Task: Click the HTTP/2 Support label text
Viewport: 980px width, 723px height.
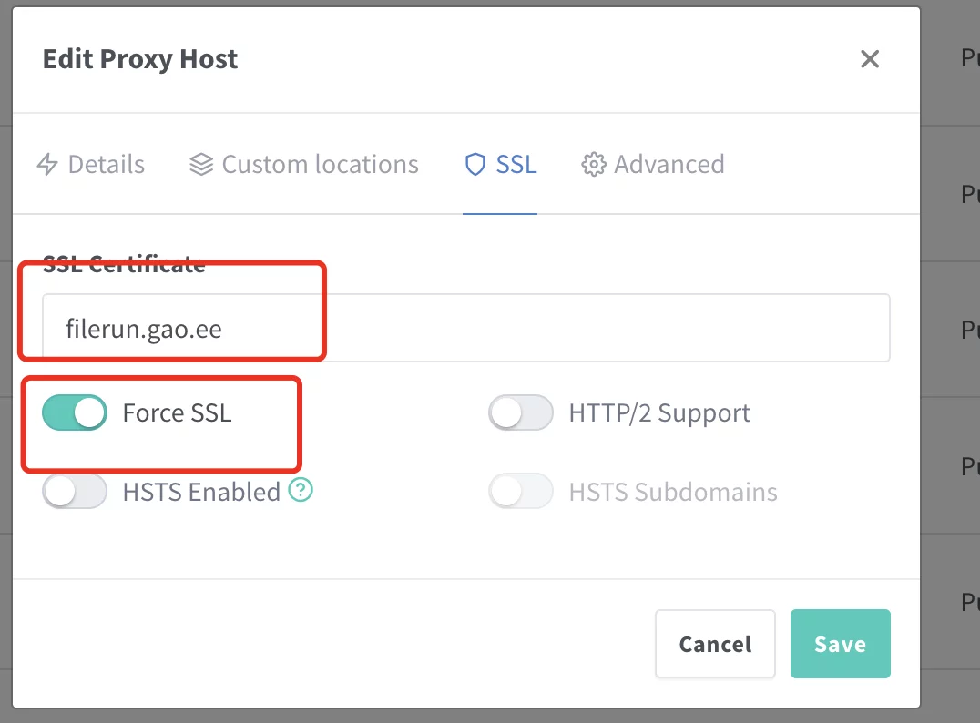Action: tap(659, 413)
